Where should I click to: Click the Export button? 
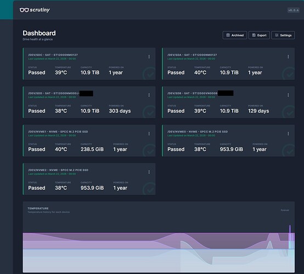coord(259,35)
